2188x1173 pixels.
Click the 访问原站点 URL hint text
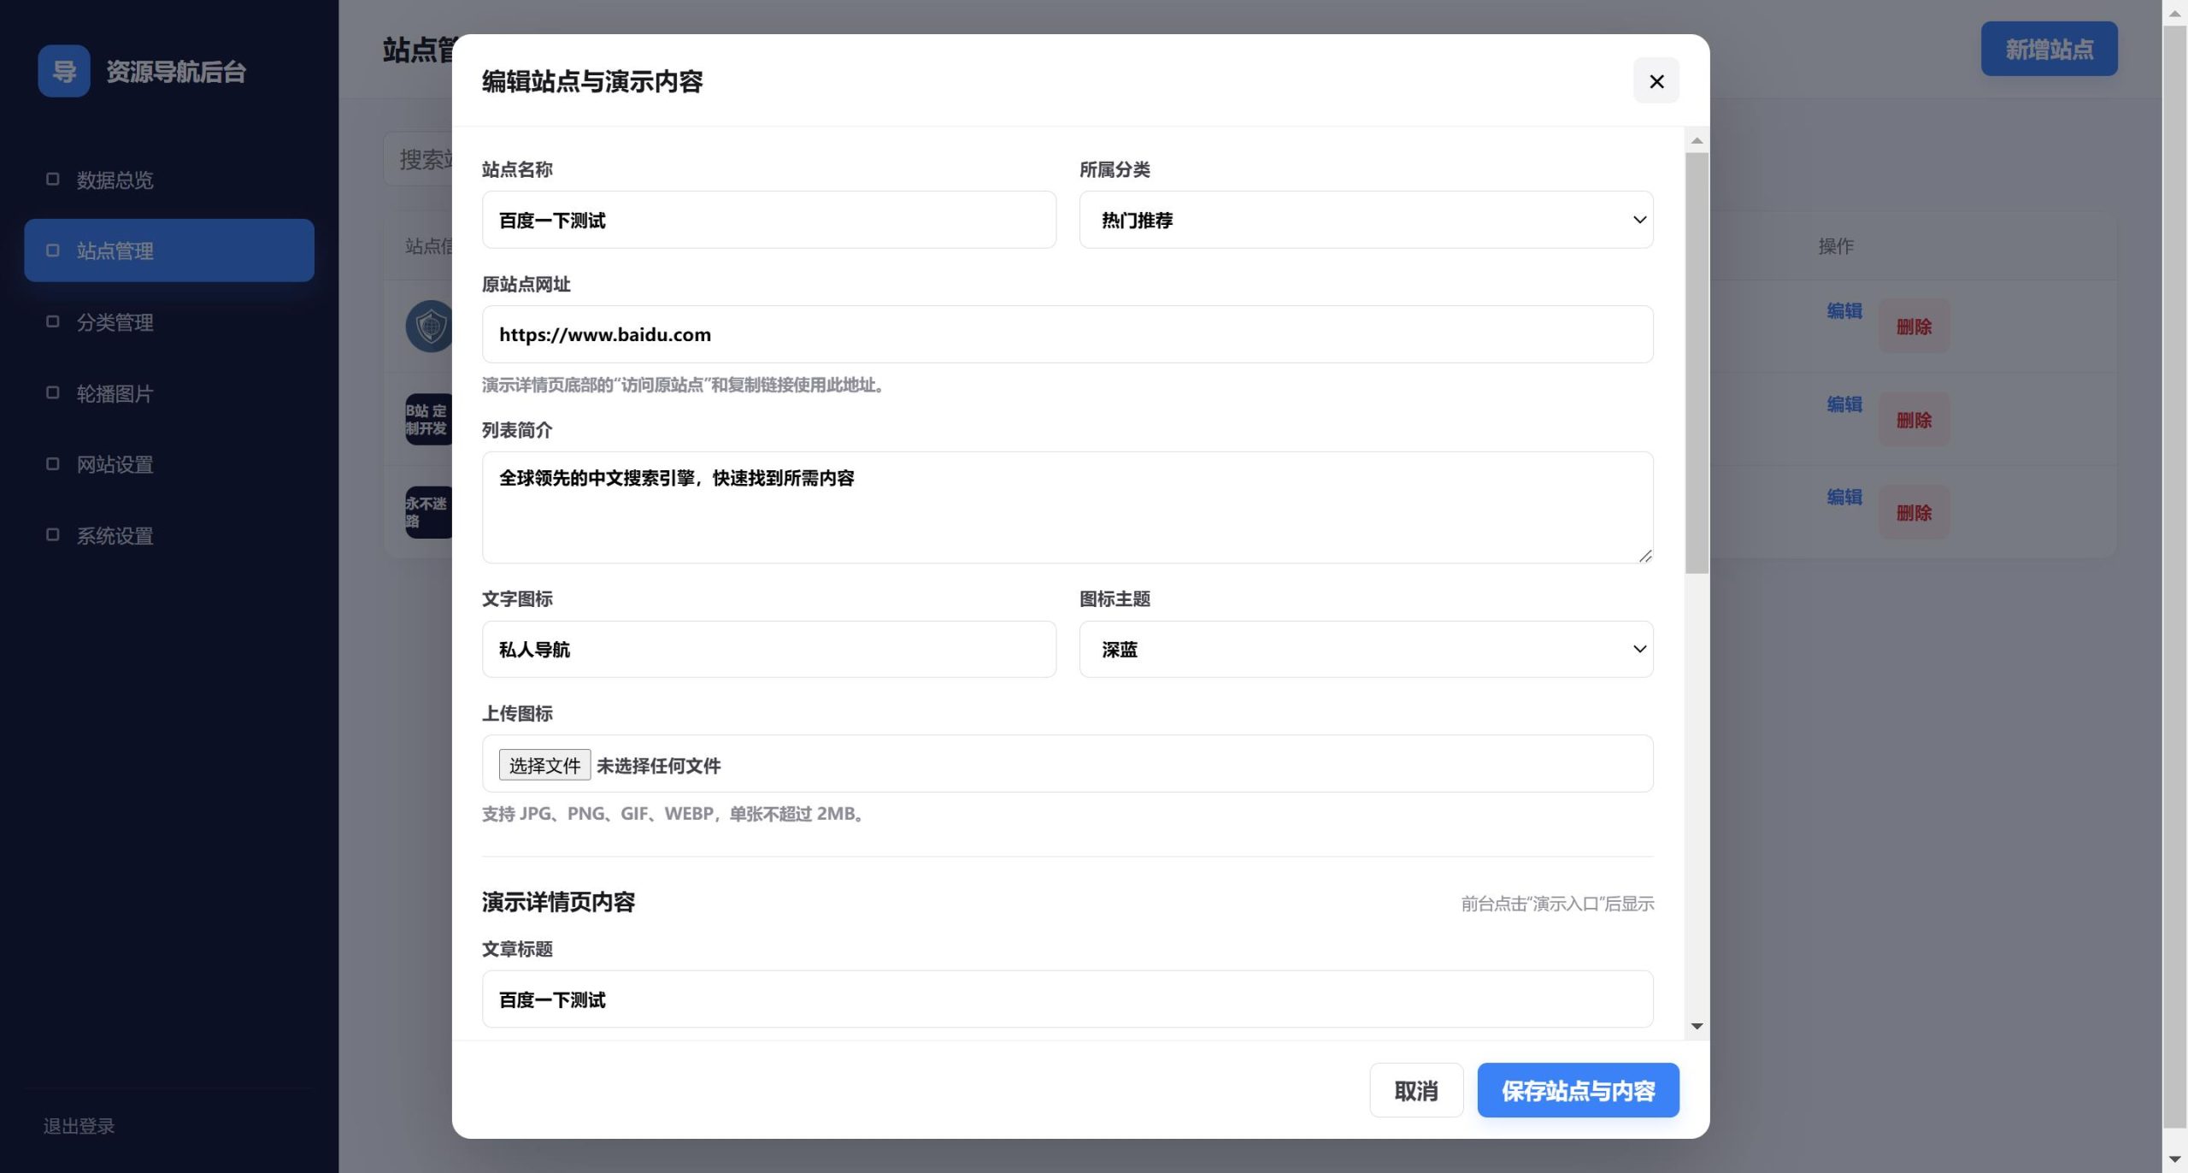685,385
